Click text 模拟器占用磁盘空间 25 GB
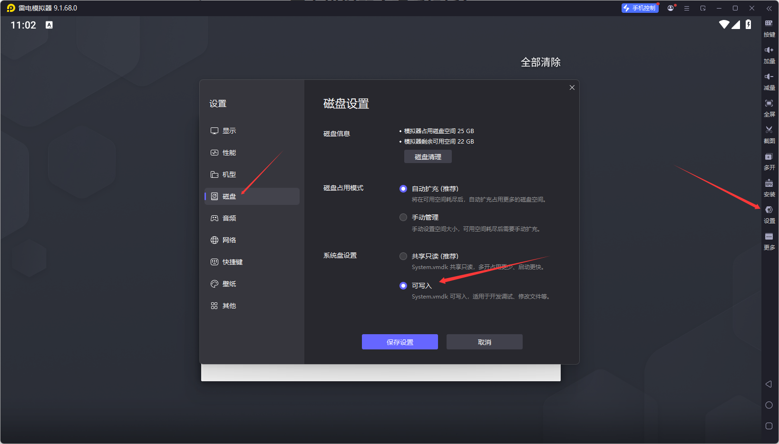 pos(439,131)
